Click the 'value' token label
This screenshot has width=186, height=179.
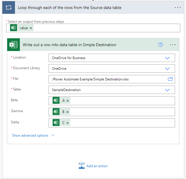pos(24,28)
